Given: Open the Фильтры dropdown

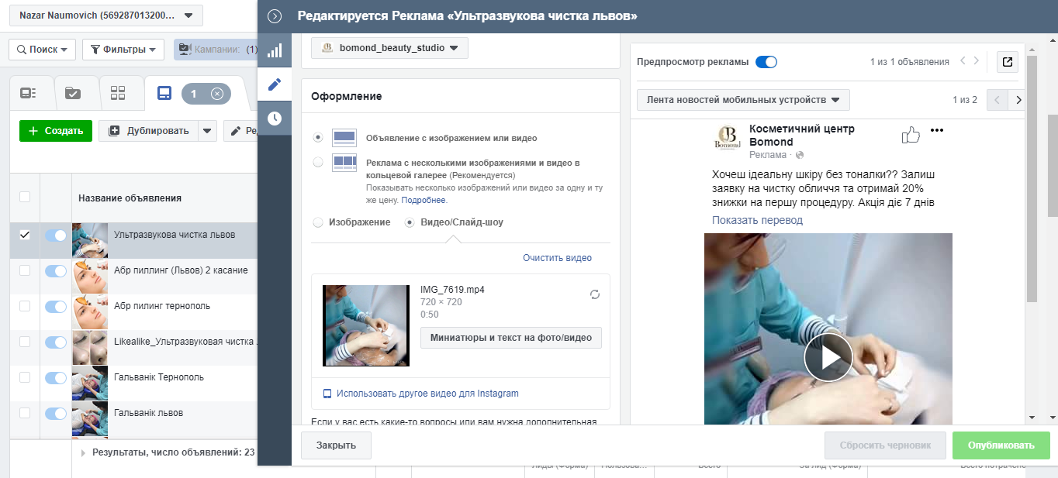Looking at the screenshot, I should [x=123, y=50].
